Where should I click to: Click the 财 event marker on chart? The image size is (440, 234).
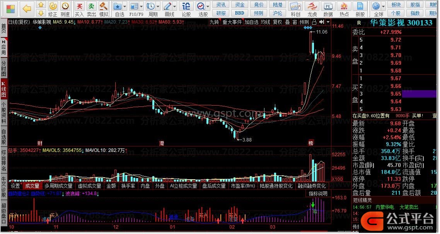tap(40, 143)
